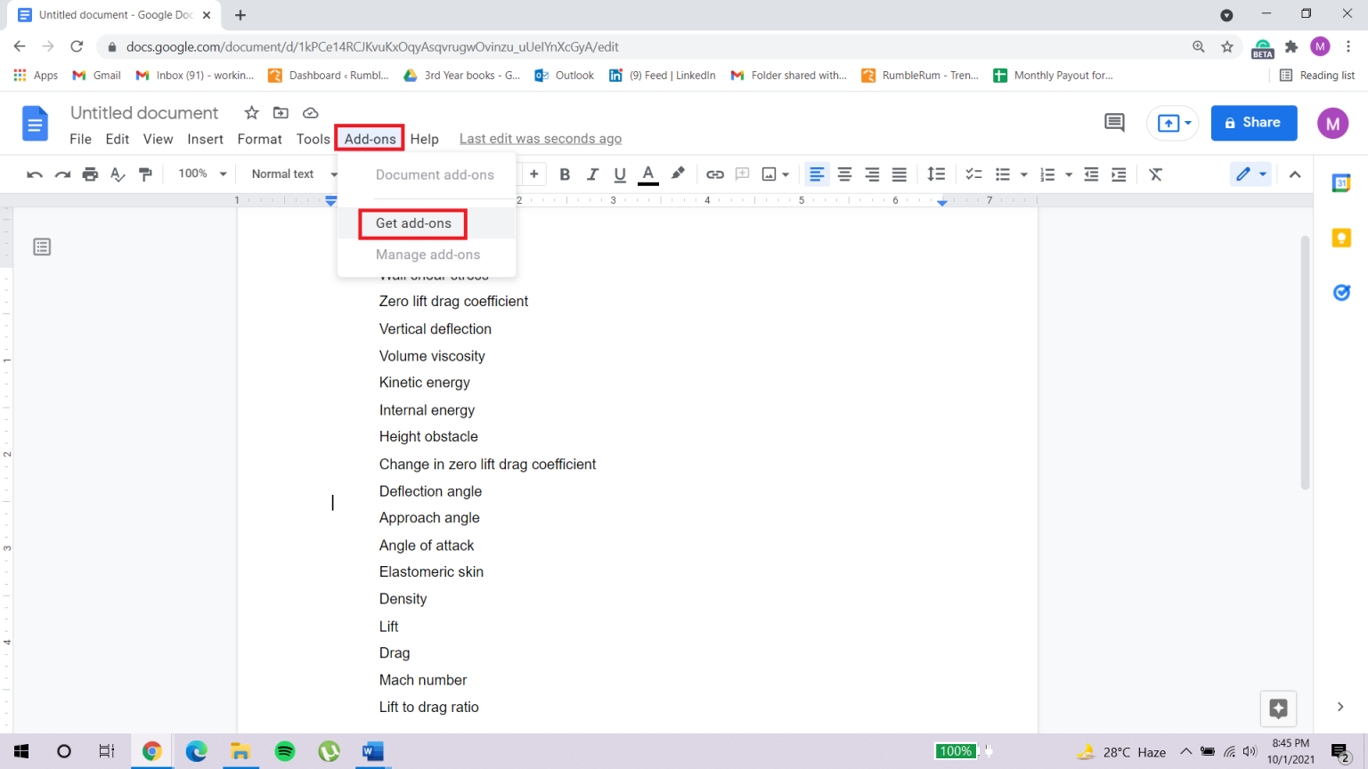Image resolution: width=1368 pixels, height=769 pixels.
Task: Open Google Keep in side panel
Action: click(x=1341, y=238)
